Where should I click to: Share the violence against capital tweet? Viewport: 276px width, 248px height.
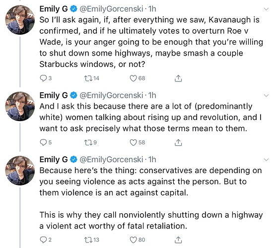click(178, 240)
